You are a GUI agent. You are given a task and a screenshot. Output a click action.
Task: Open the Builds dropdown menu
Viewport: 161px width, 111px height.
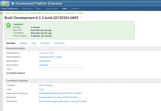(65, 9)
